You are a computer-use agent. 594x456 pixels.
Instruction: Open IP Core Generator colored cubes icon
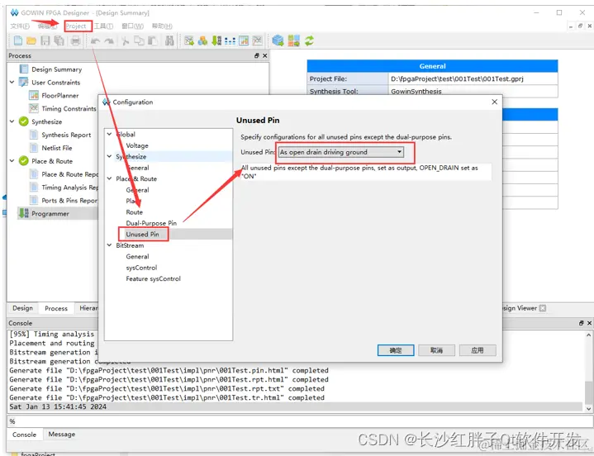click(x=202, y=40)
